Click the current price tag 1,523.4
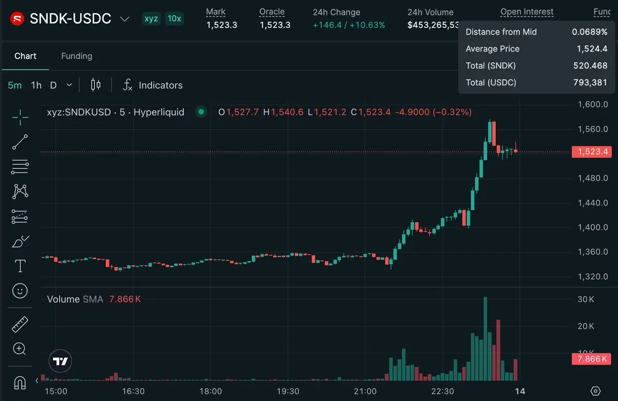This screenshot has height=401, width=618. pyautogui.click(x=592, y=151)
